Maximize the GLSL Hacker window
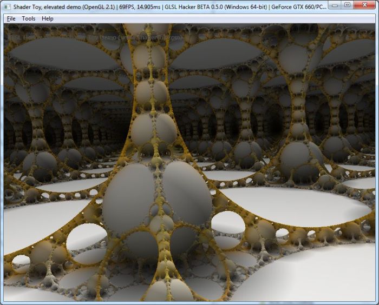 pyautogui.click(x=347, y=5)
